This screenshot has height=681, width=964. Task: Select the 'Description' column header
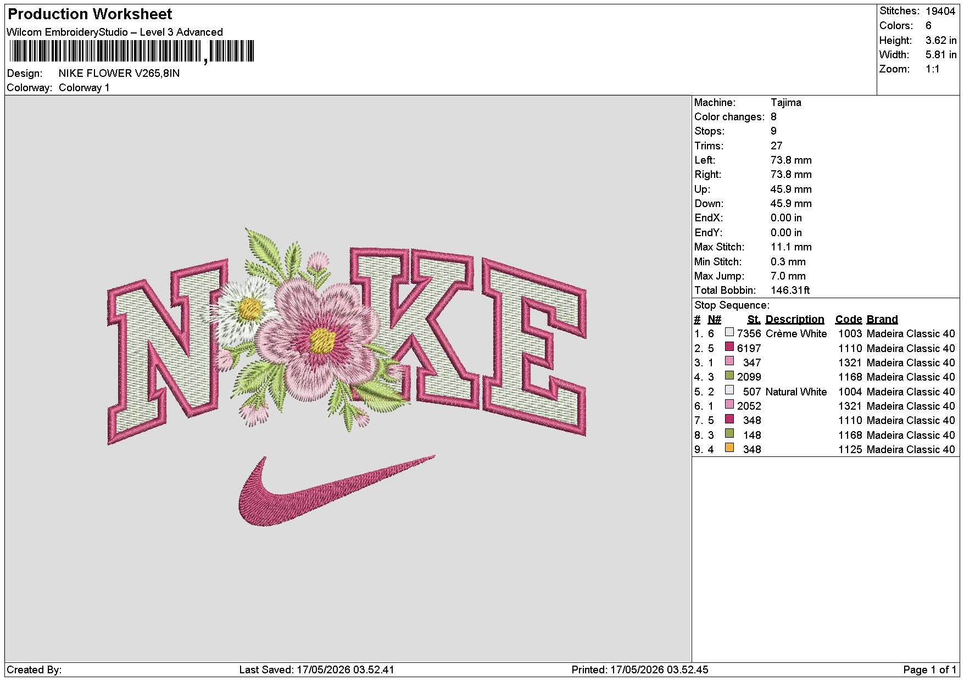(795, 320)
